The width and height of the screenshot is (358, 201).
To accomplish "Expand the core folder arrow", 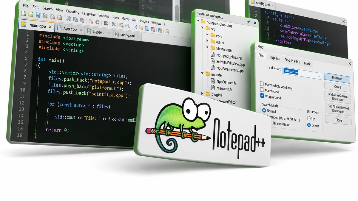I will (x=207, y=35).
